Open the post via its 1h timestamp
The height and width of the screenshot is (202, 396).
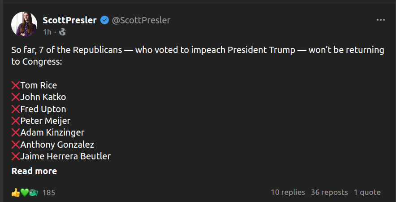pos(47,32)
